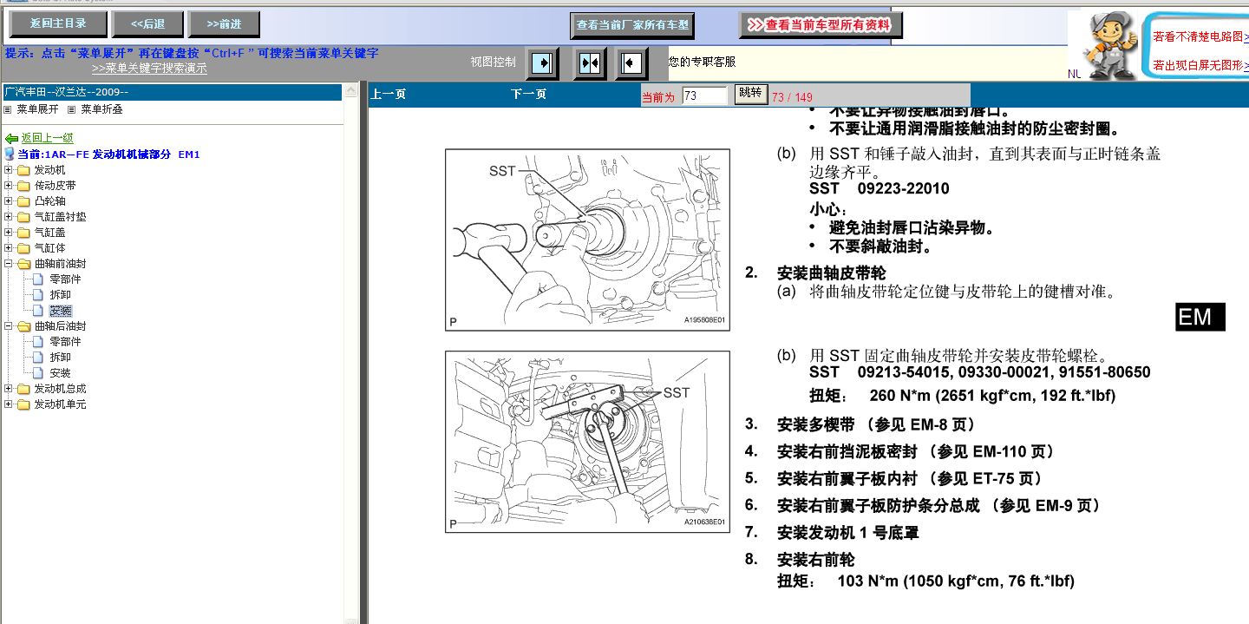This screenshot has width=1249, height=624.
Task: Click the page number input field
Action: [x=703, y=95]
